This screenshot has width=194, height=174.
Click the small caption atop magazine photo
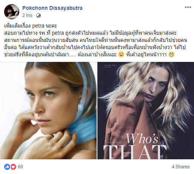[110, 66]
